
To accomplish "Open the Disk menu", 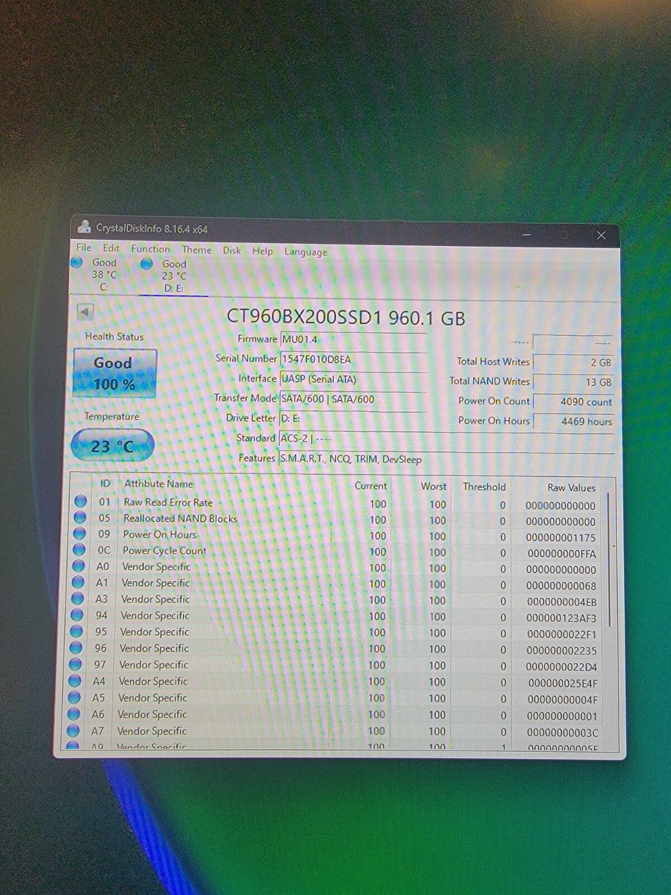I will 231,250.
